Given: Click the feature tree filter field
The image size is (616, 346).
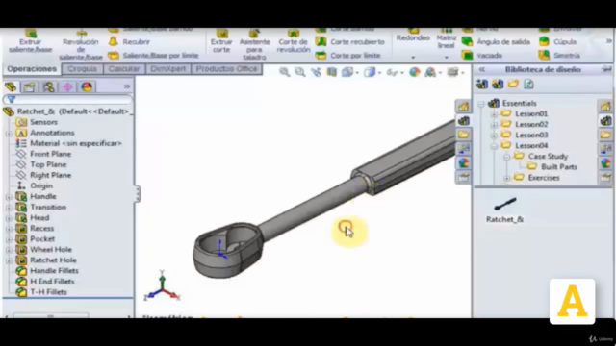Looking at the screenshot, I should click(x=68, y=100).
